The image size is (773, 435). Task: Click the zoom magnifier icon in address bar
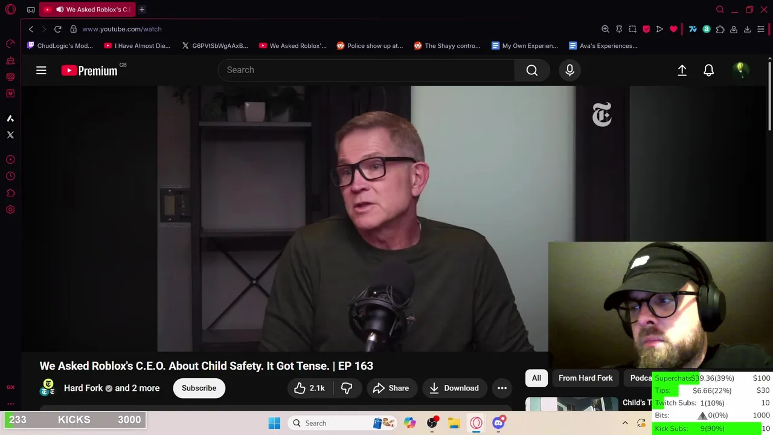605,29
